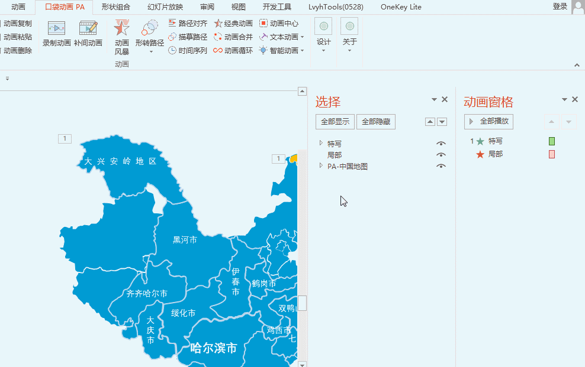Launch 动画风暴 (Animation Storm)
585x367 pixels.
[121, 35]
